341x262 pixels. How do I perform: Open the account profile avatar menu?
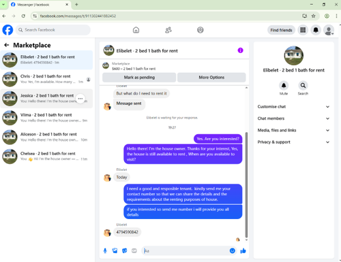tap(329, 30)
